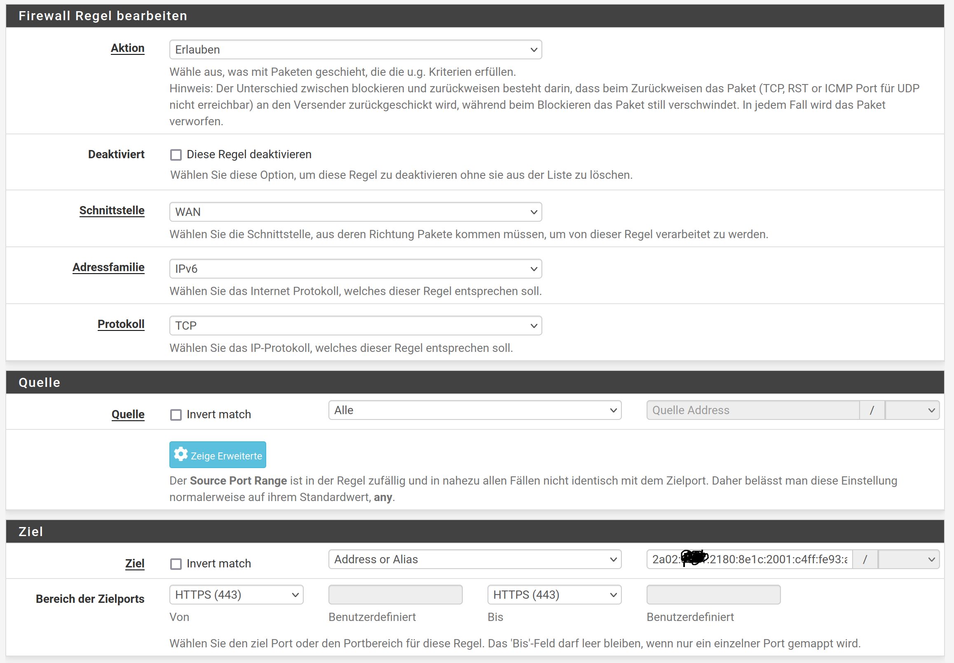This screenshot has width=954, height=663.
Task: Click the 'Von' label under port dropdown
Action: [x=179, y=617]
